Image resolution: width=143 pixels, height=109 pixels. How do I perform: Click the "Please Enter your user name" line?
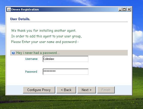click(45, 42)
